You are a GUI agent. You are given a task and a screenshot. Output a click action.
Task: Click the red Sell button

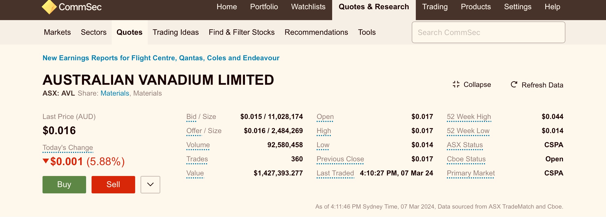(113, 185)
